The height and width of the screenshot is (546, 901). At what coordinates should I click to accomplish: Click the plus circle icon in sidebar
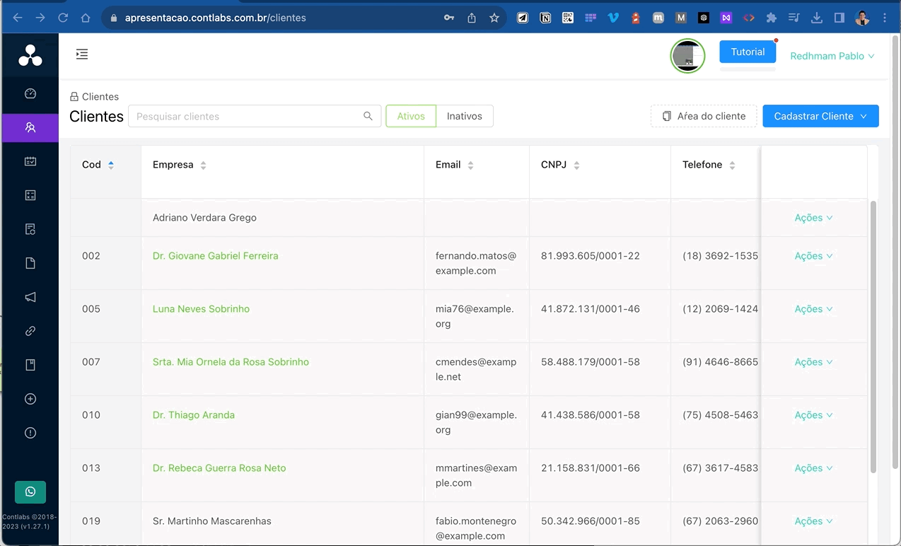pos(30,399)
